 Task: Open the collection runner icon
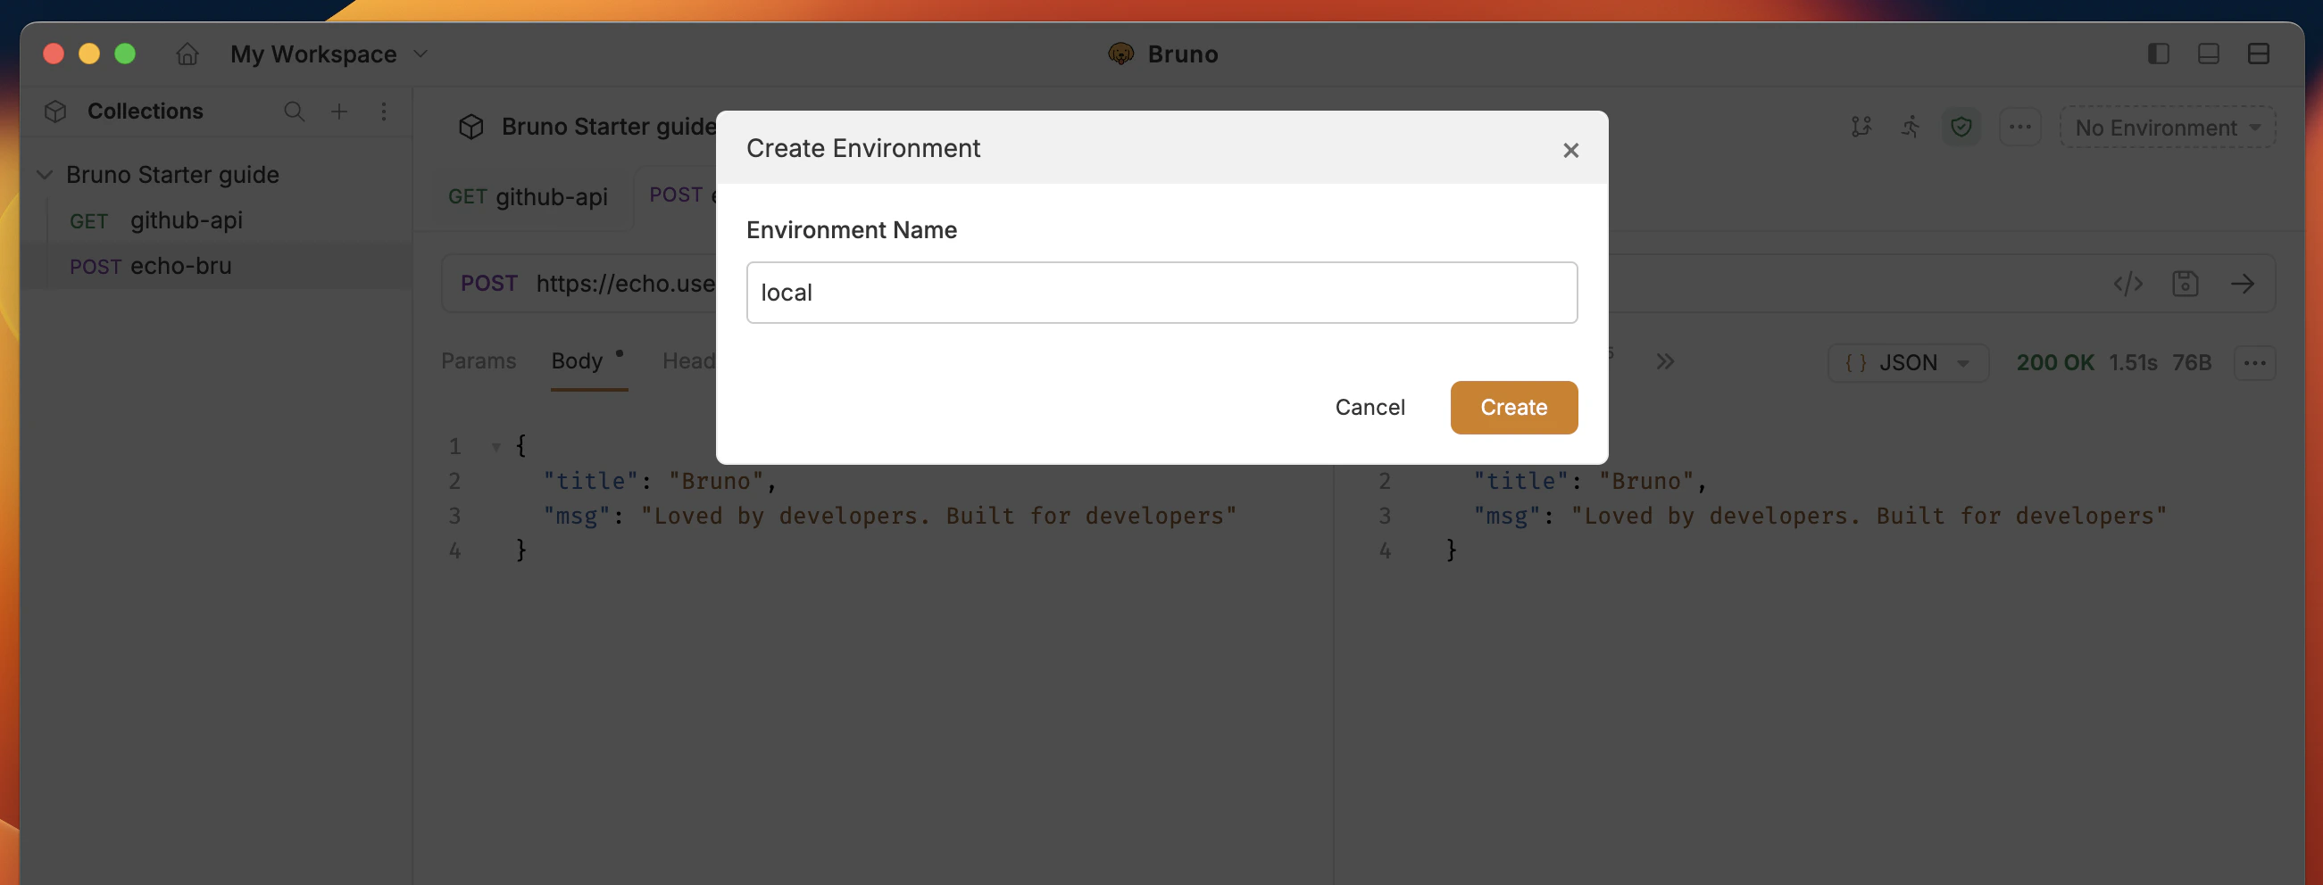(1911, 127)
